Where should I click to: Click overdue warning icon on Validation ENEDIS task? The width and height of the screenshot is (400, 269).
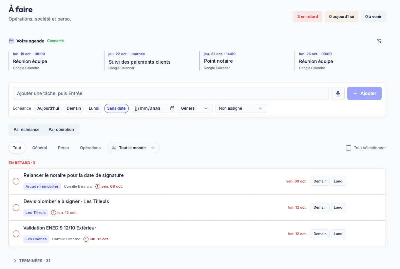[x=86, y=239]
